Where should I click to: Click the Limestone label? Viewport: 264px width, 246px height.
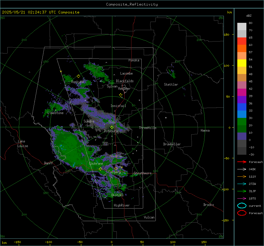55,113
